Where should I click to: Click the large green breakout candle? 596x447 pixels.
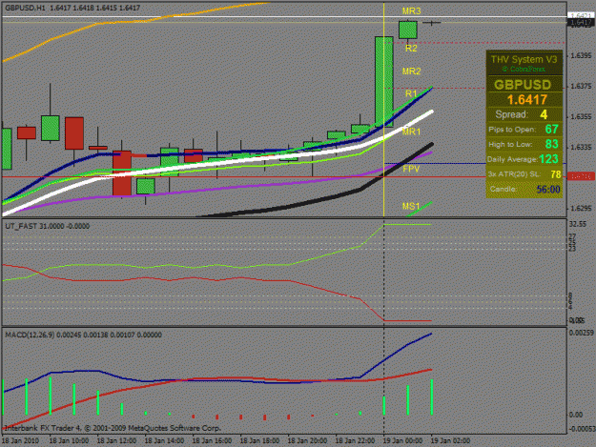384,82
